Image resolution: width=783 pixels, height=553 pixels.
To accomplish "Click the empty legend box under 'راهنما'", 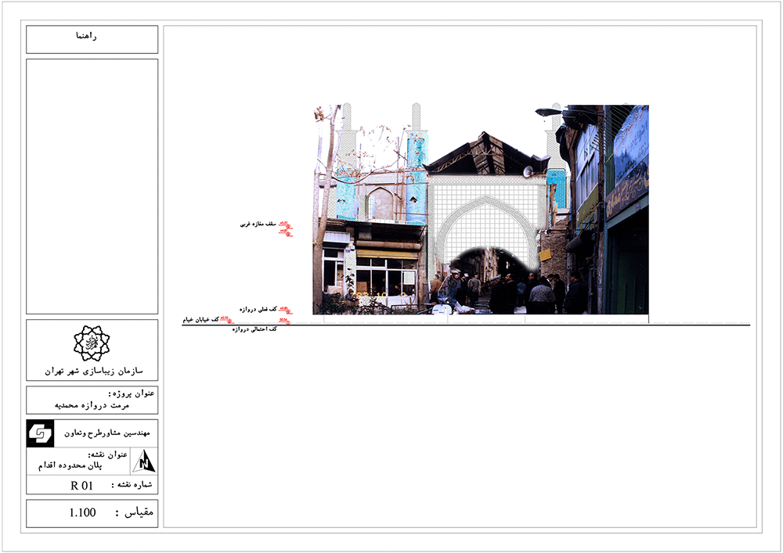I will point(92,186).
